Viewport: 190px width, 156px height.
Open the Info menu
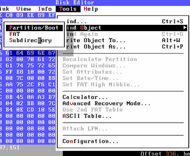coord(45,9)
